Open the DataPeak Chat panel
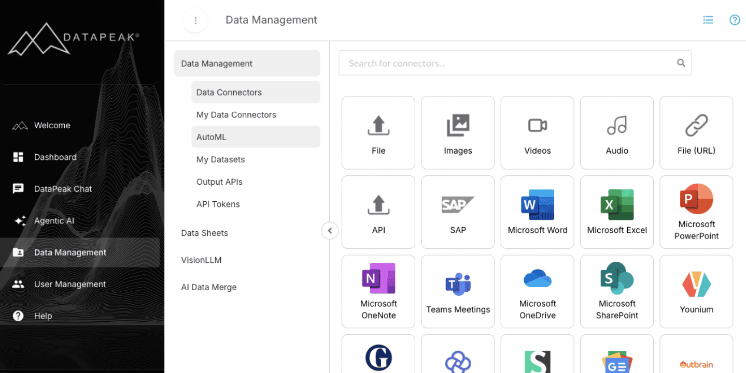The image size is (746, 373). 62,188
